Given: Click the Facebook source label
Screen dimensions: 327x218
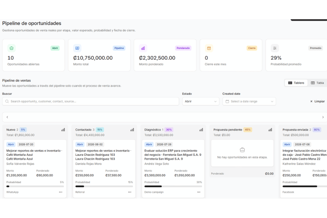Looking at the screenshot, I should pos(288,192).
